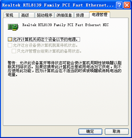
Task: Dismiss the dialog with the 取消 button
Action: pos(117,131)
